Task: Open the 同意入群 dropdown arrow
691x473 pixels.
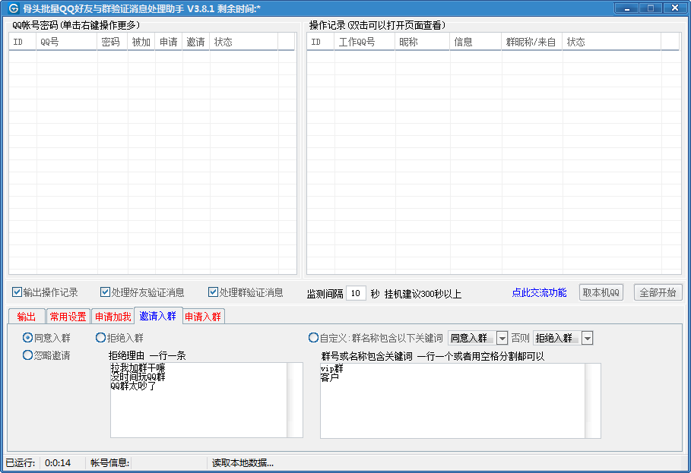Action: [502, 338]
